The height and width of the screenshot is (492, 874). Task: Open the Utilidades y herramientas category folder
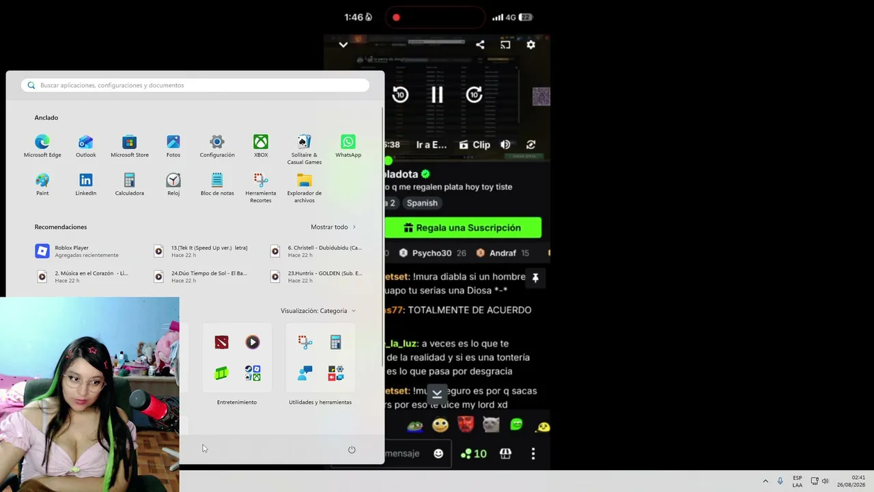pyautogui.click(x=320, y=357)
